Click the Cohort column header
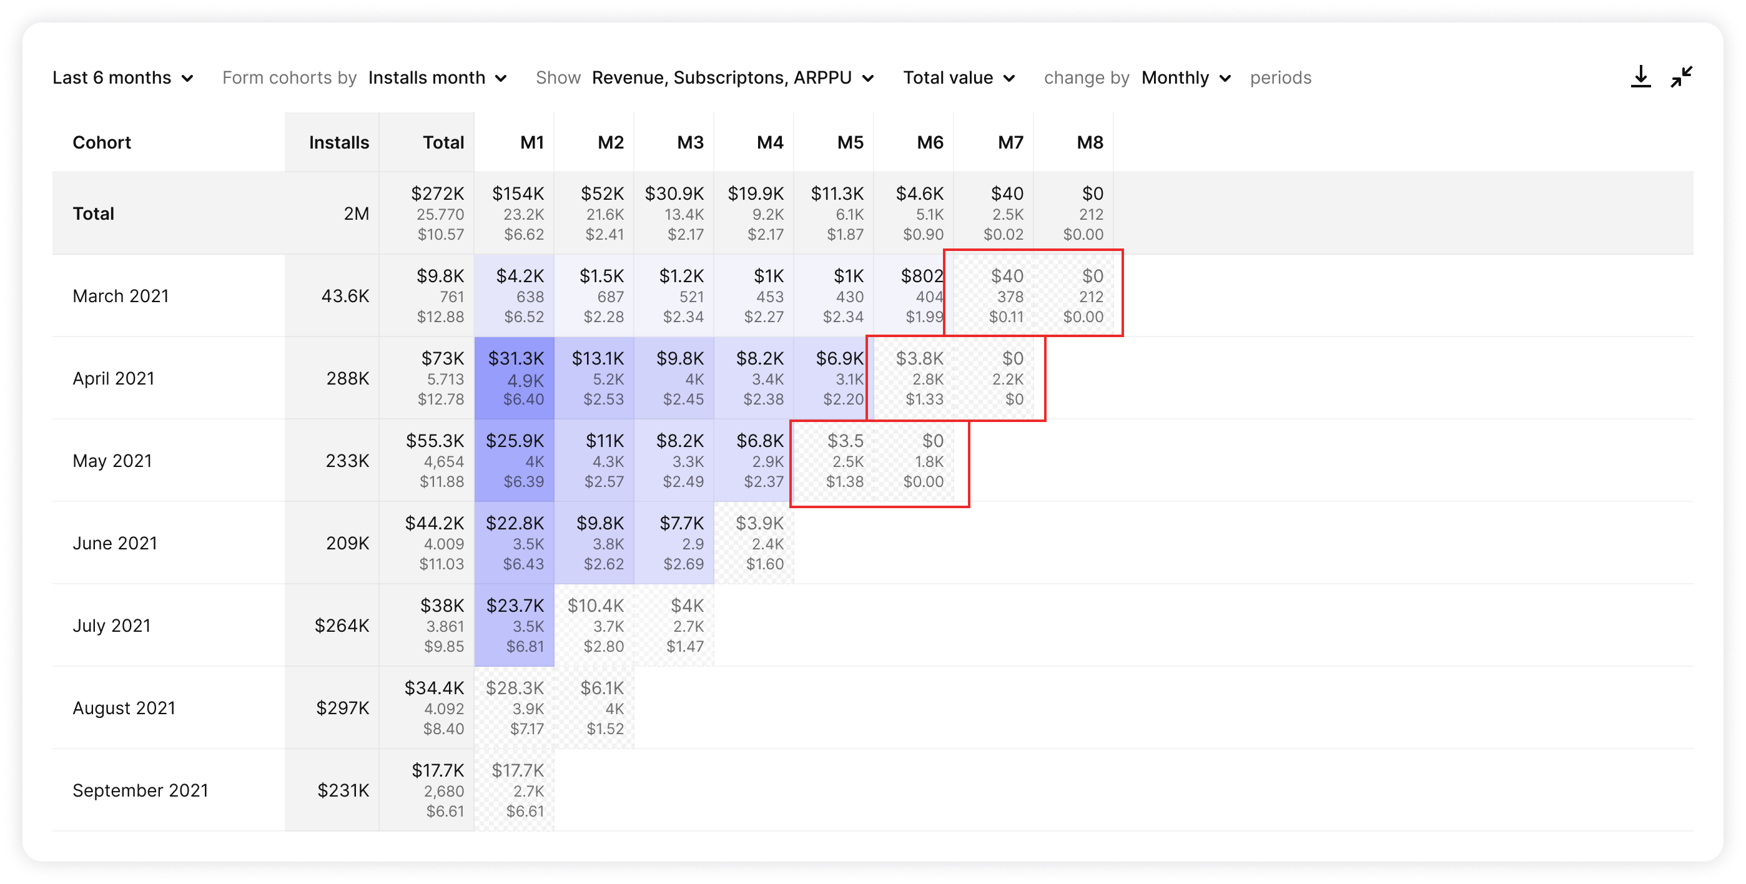The height and width of the screenshot is (884, 1746). click(102, 142)
